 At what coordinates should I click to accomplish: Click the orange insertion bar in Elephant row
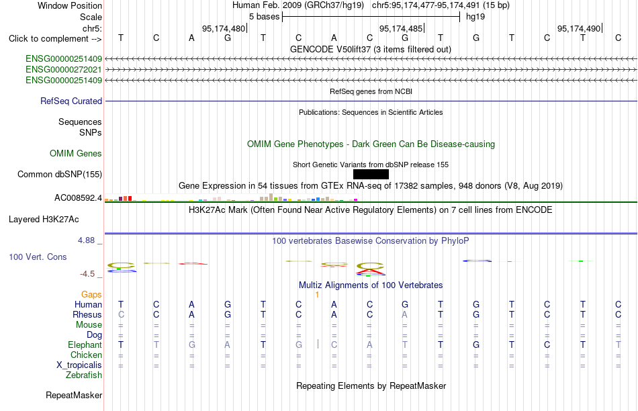(x=318, y=345)
